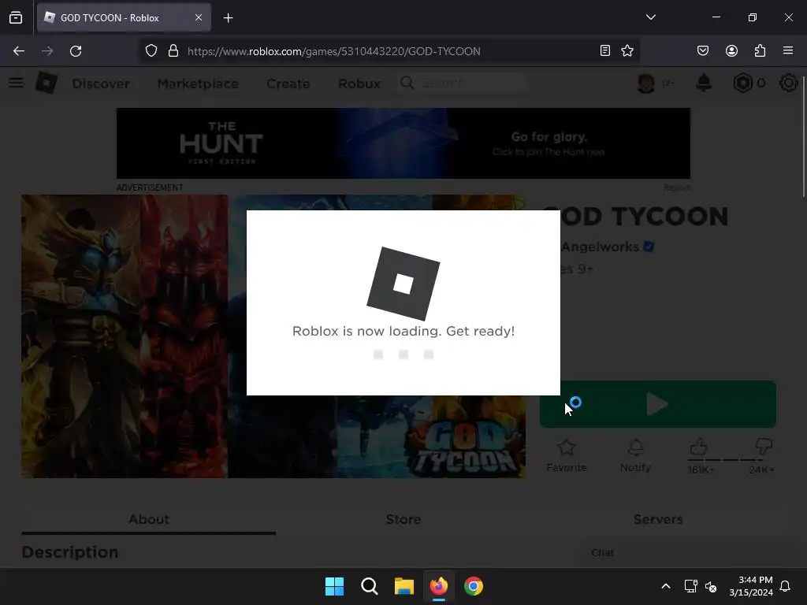The height and width of the screenshot is (605, 807).
Task: Open a new browser tab
Action: pyautogui.click(x=228, y=18)
